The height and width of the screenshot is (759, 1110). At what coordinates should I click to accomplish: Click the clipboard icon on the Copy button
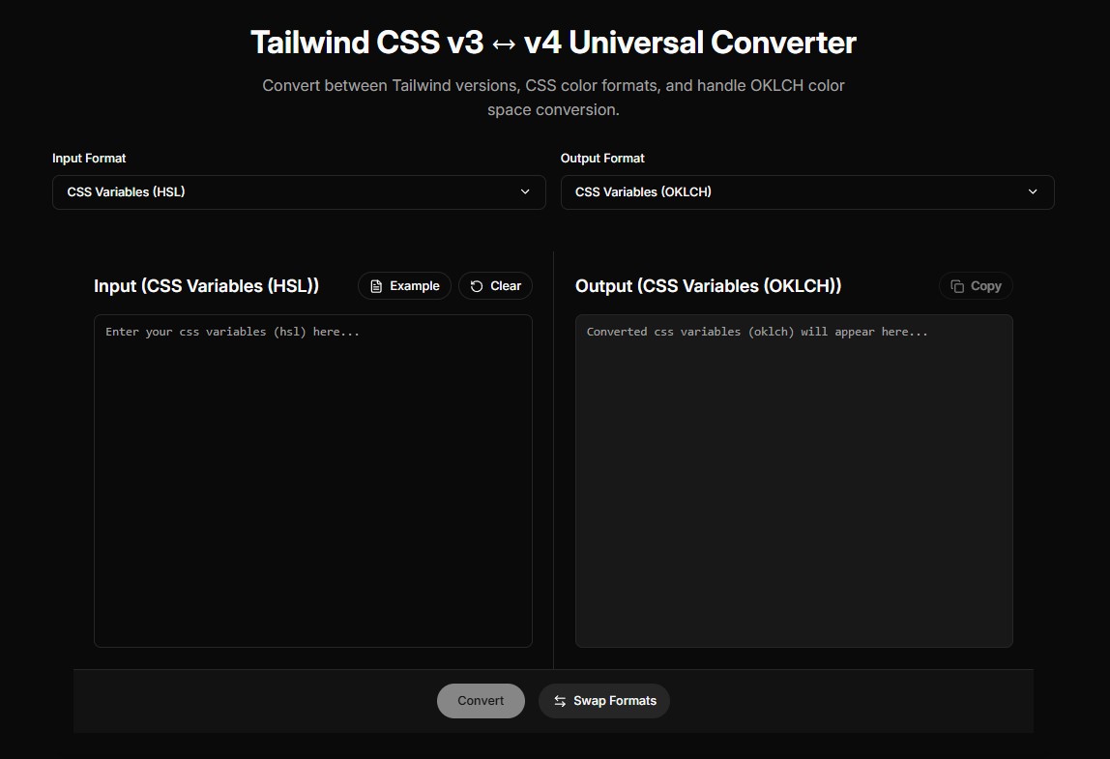(957, 286)
